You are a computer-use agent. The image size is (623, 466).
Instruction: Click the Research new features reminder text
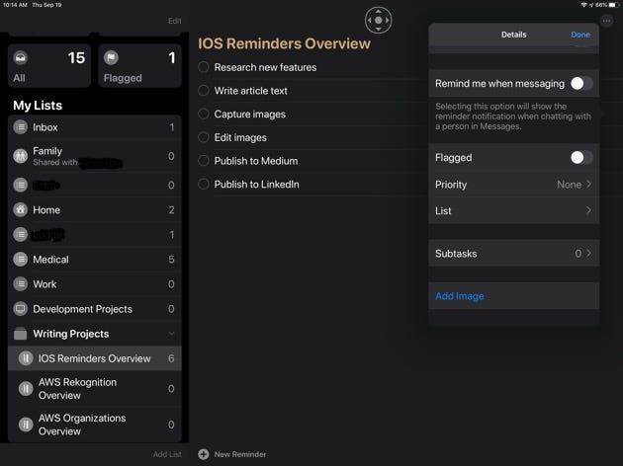[265, 67]
